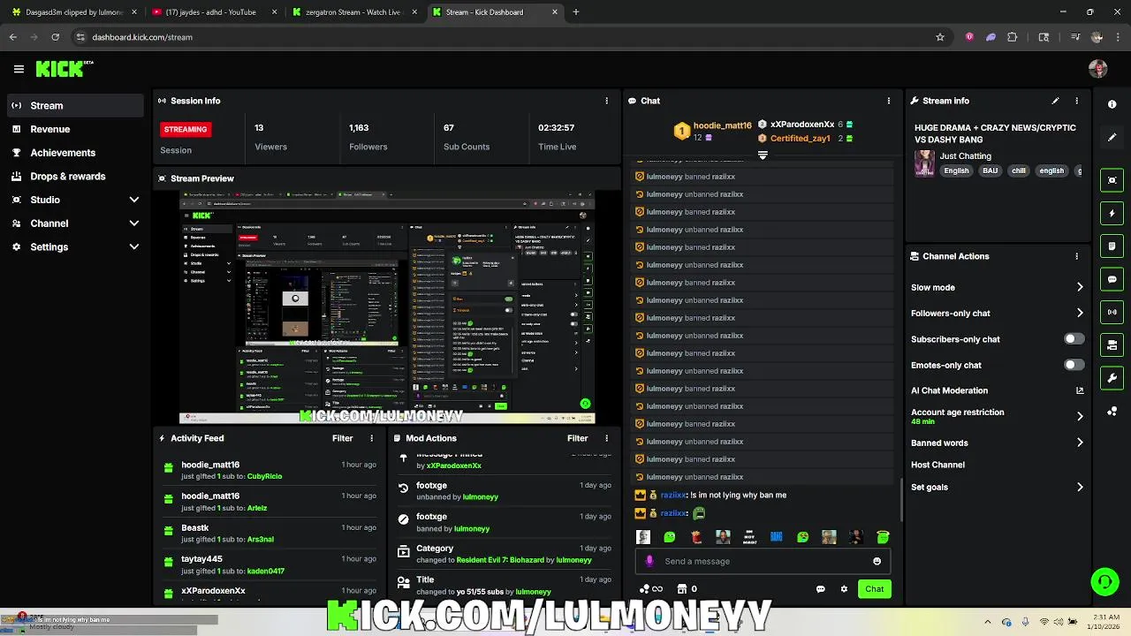Open the Channel Actions three-dot menu

pos(1076,256)
